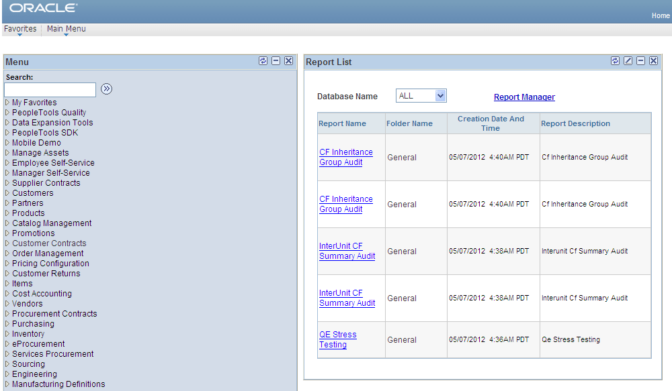Expand the eProcurement menu node
This screenshot has width=672, height=391.
pos(38,343)
